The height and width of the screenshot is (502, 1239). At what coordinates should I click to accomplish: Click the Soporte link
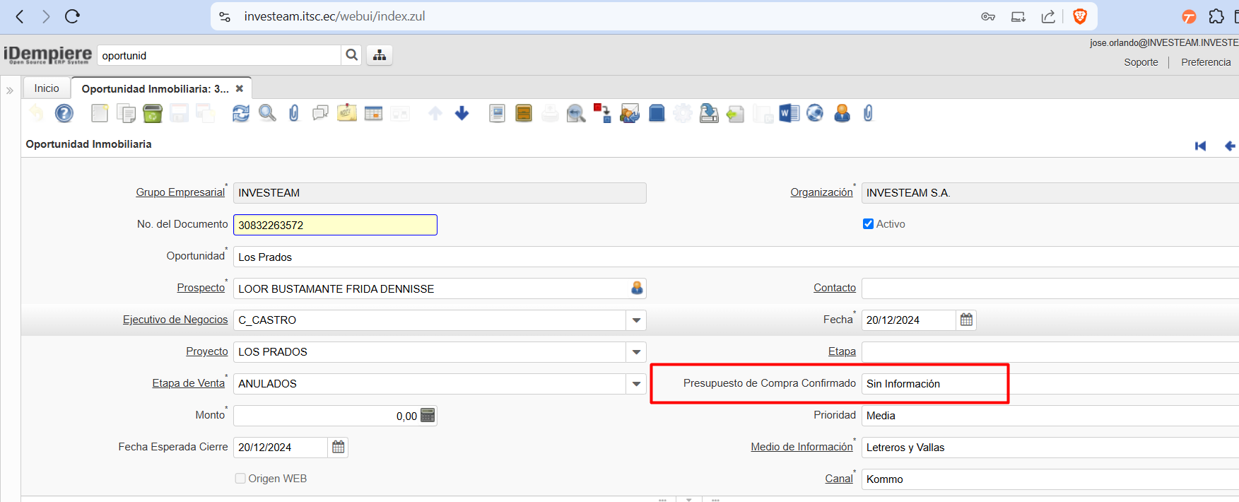[1141, 62]
